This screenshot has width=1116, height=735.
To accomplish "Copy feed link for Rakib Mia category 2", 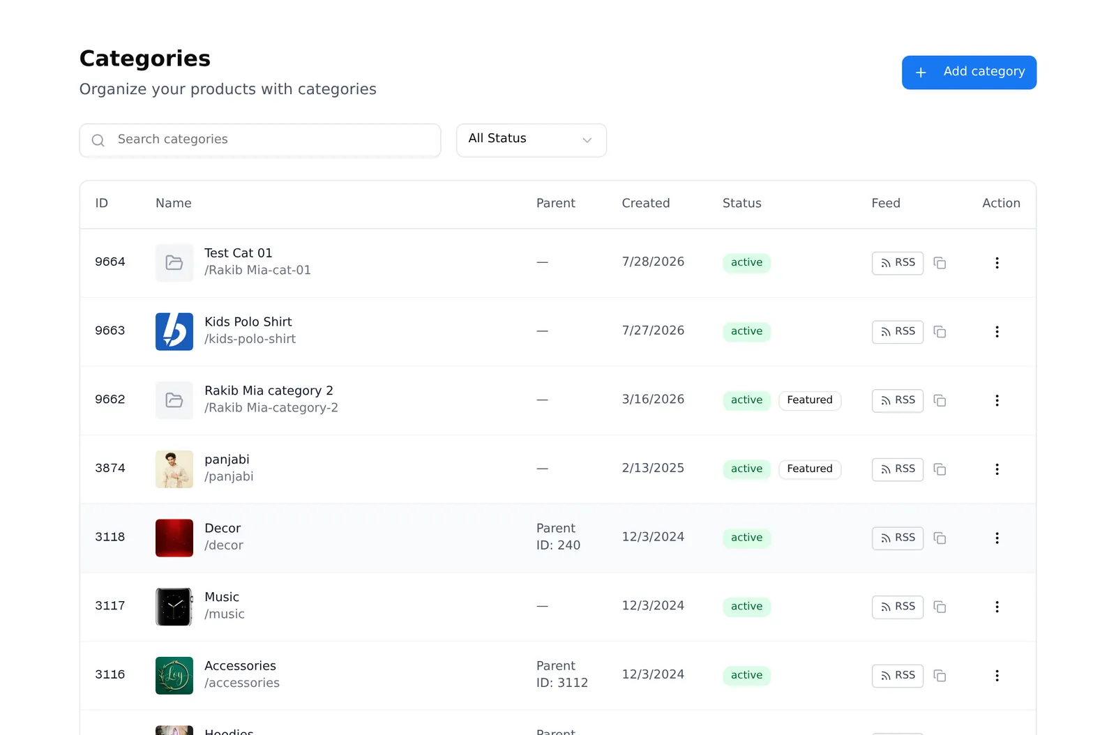I will click(940, 400).
